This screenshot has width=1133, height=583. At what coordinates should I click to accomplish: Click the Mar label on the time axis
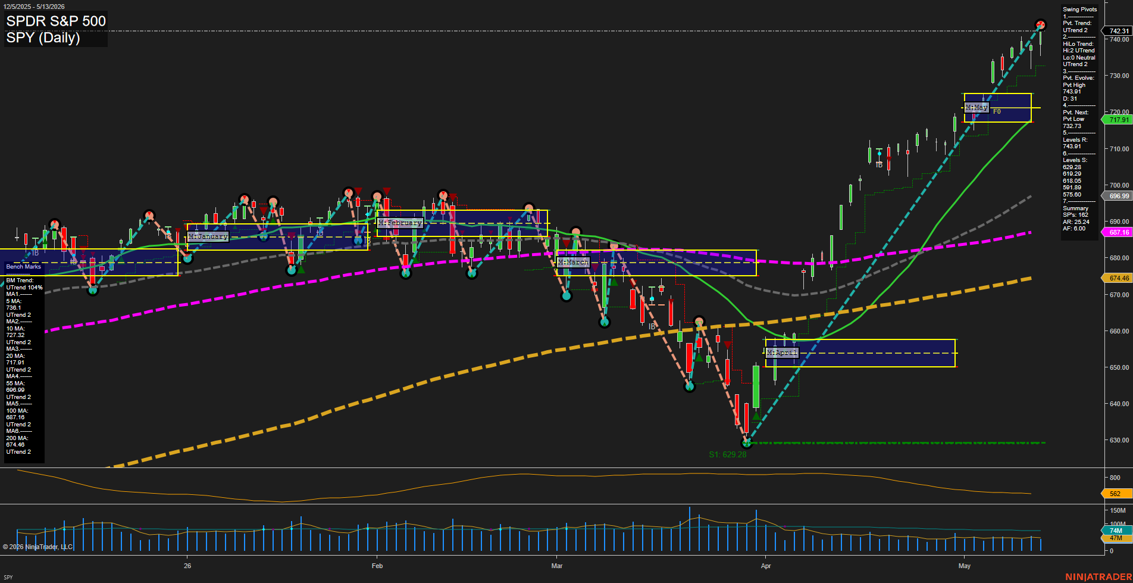557,566
